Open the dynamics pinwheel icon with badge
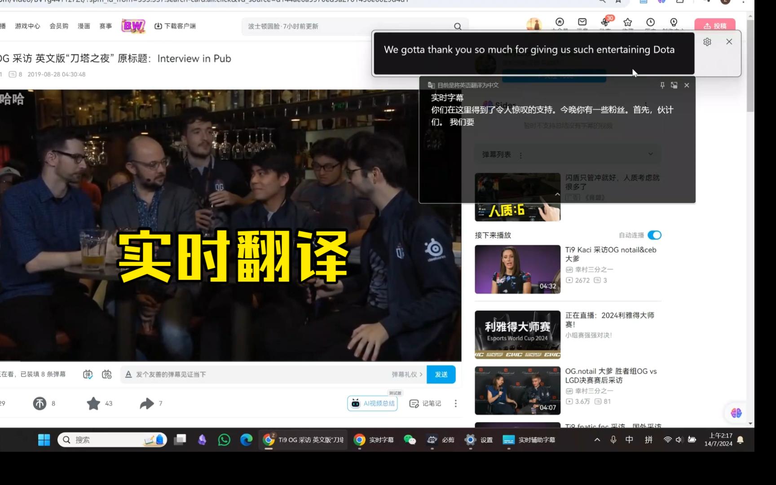 pyautogui.click(x=605, y=22)
